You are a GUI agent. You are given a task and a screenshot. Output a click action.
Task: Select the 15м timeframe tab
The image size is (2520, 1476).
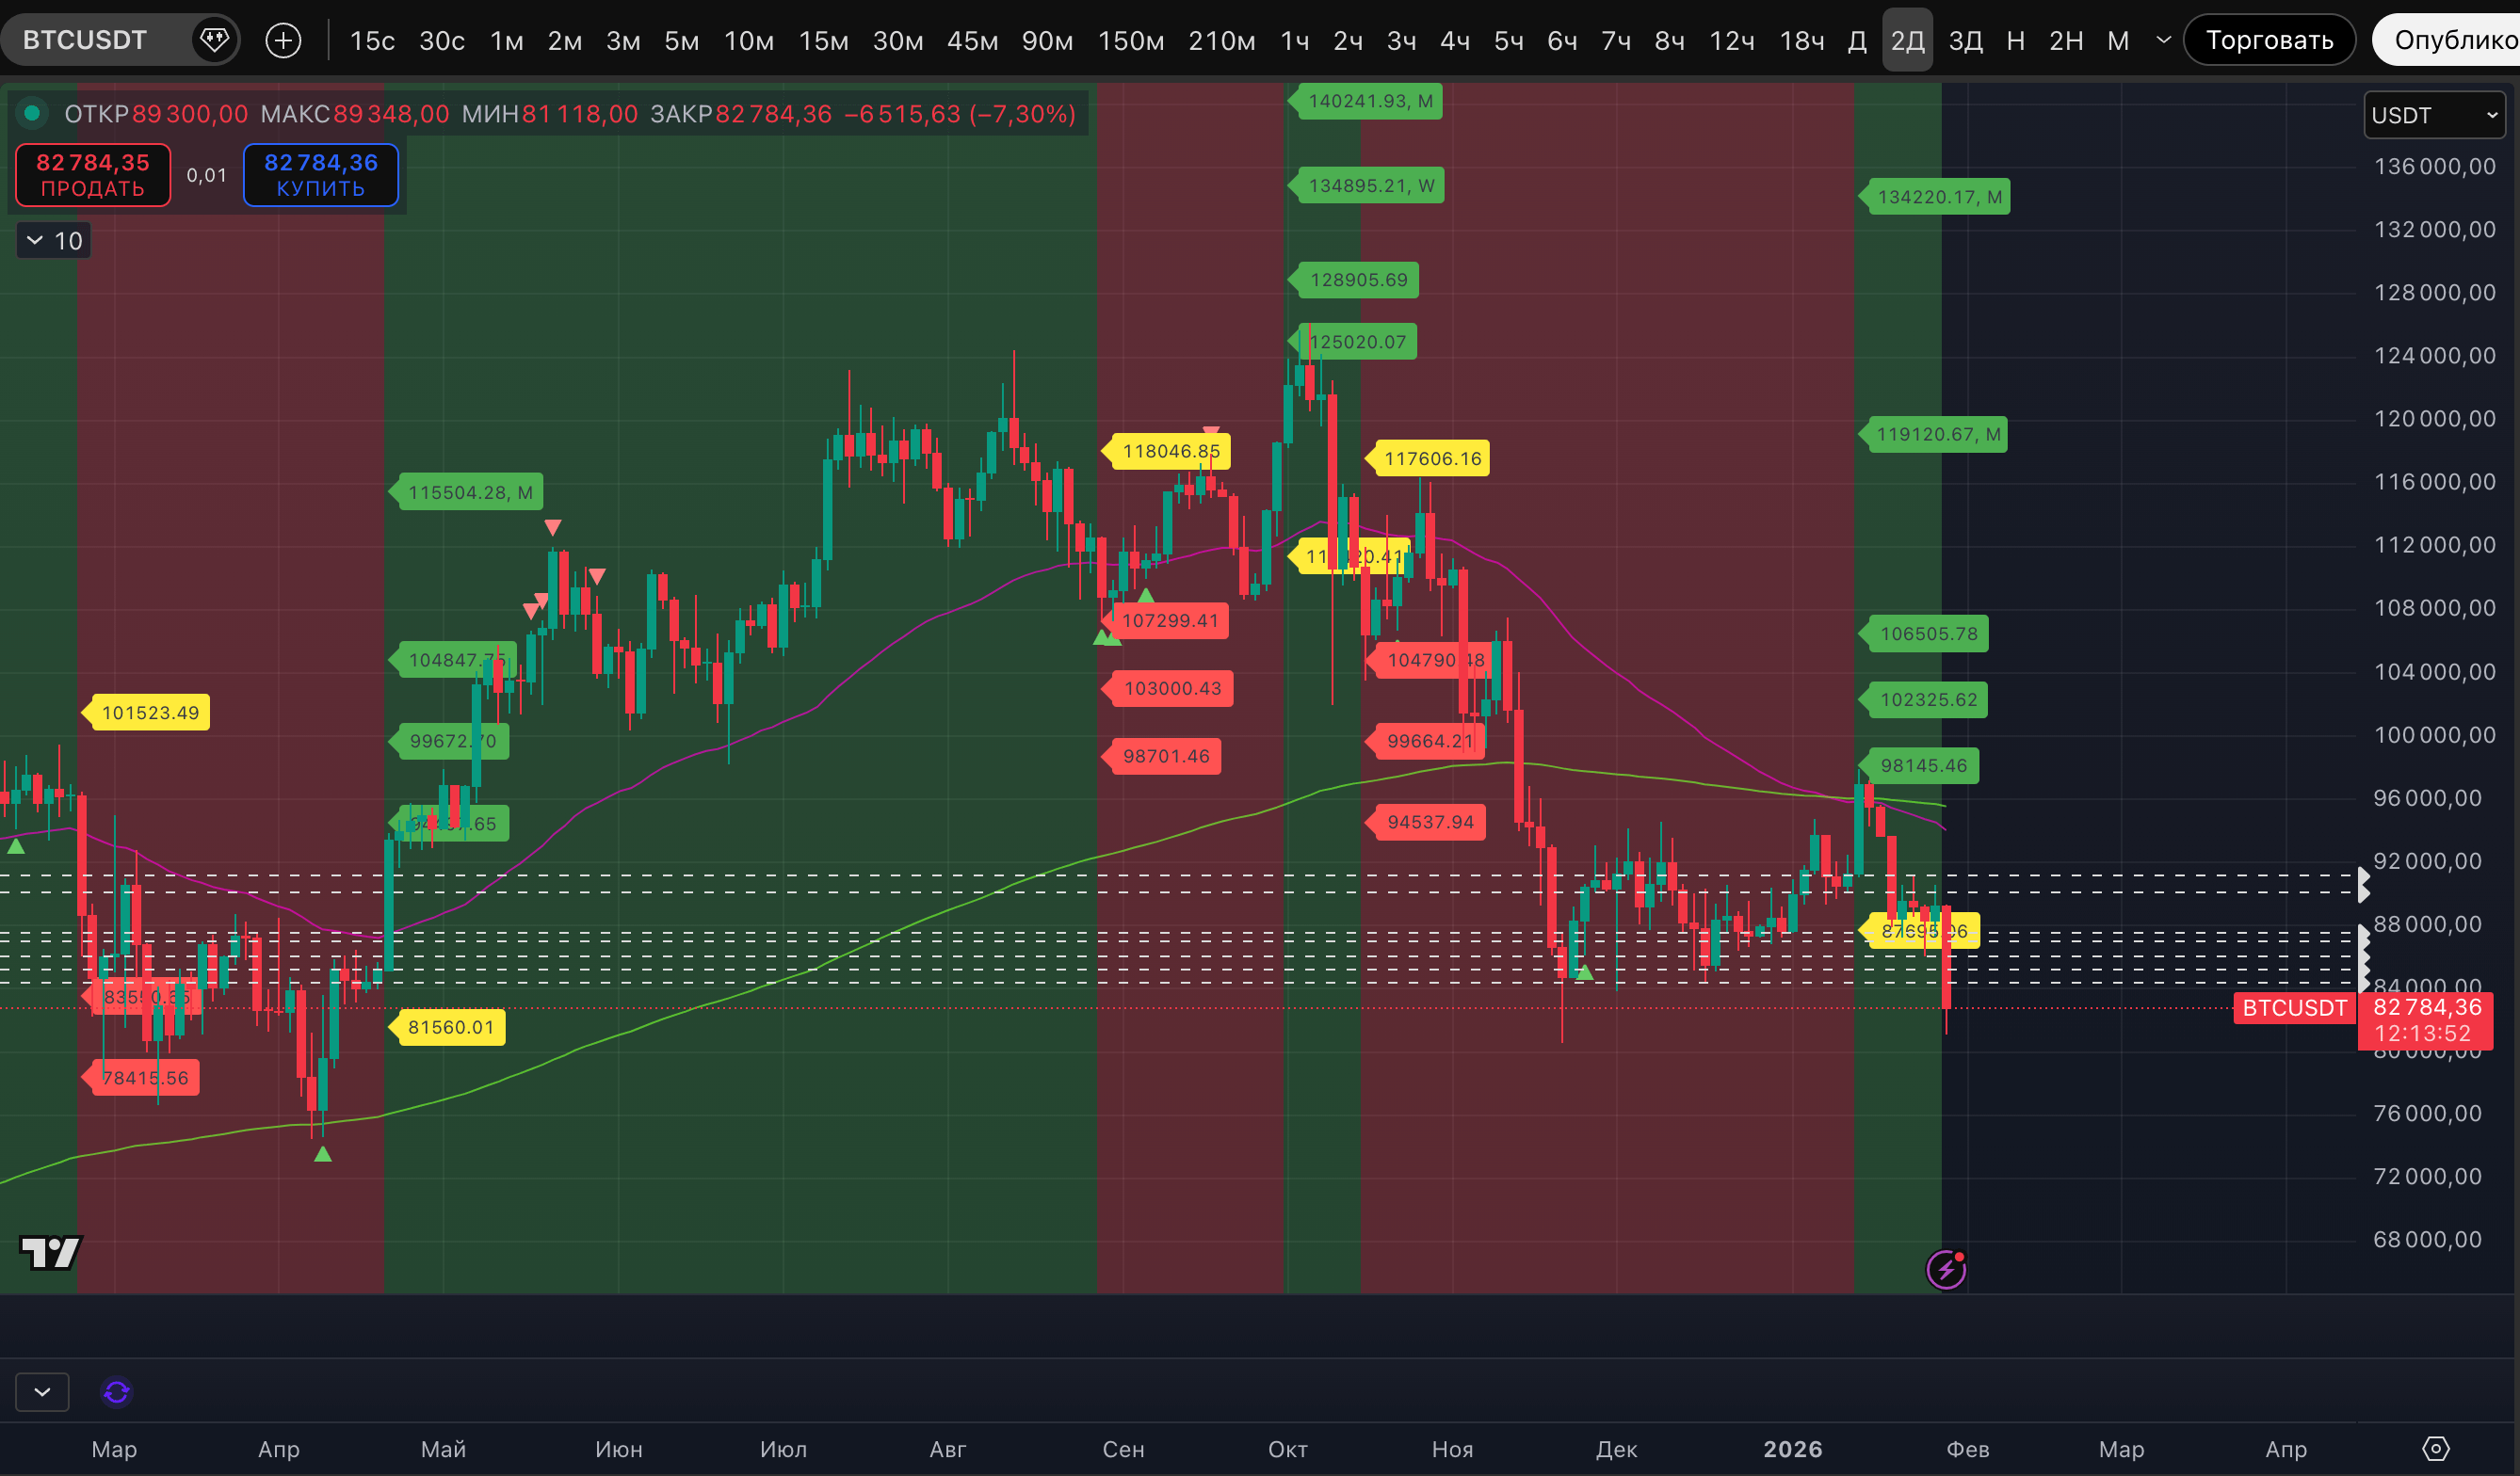pos(823,41)
